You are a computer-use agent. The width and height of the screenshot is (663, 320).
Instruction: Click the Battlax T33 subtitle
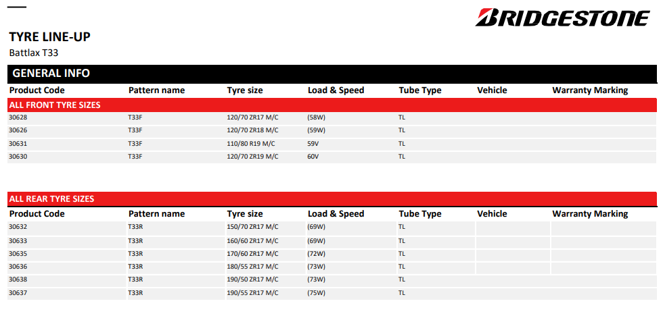coord(34,53)
